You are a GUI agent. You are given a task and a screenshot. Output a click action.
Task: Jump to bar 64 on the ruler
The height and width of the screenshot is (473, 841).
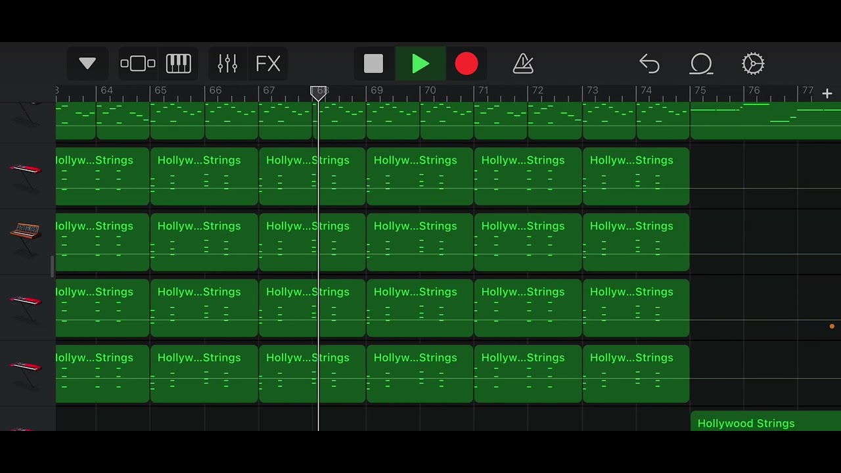[x=106, y=91]
